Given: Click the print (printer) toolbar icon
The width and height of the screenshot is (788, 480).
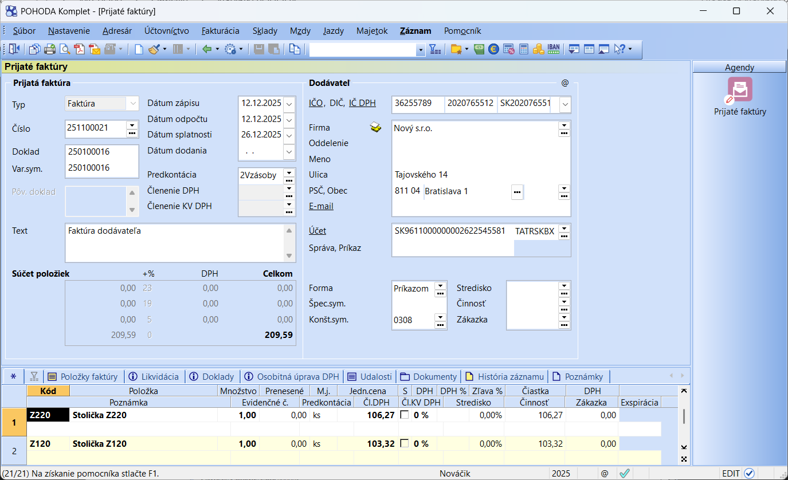Looking at the screenshot, I should (x=50, y=49).
